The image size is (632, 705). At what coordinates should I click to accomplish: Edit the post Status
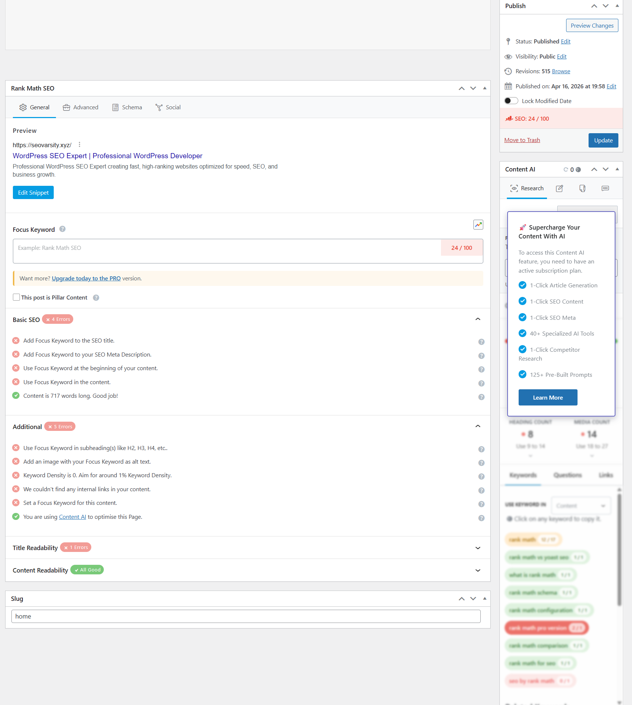[565, 42]
